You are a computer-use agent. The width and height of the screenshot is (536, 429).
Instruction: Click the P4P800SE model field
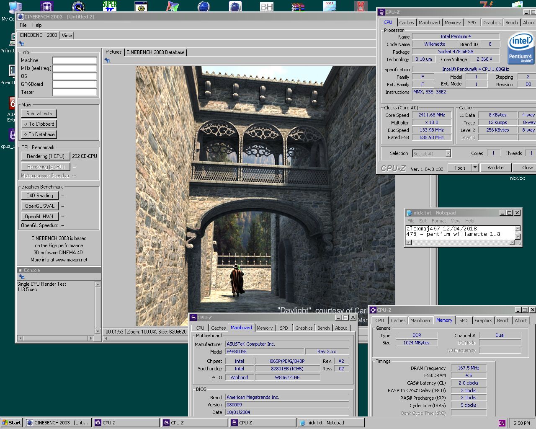coord(265,351)
